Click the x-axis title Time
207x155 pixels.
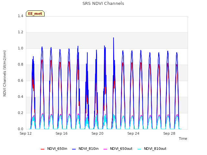[x=183, y=139]
